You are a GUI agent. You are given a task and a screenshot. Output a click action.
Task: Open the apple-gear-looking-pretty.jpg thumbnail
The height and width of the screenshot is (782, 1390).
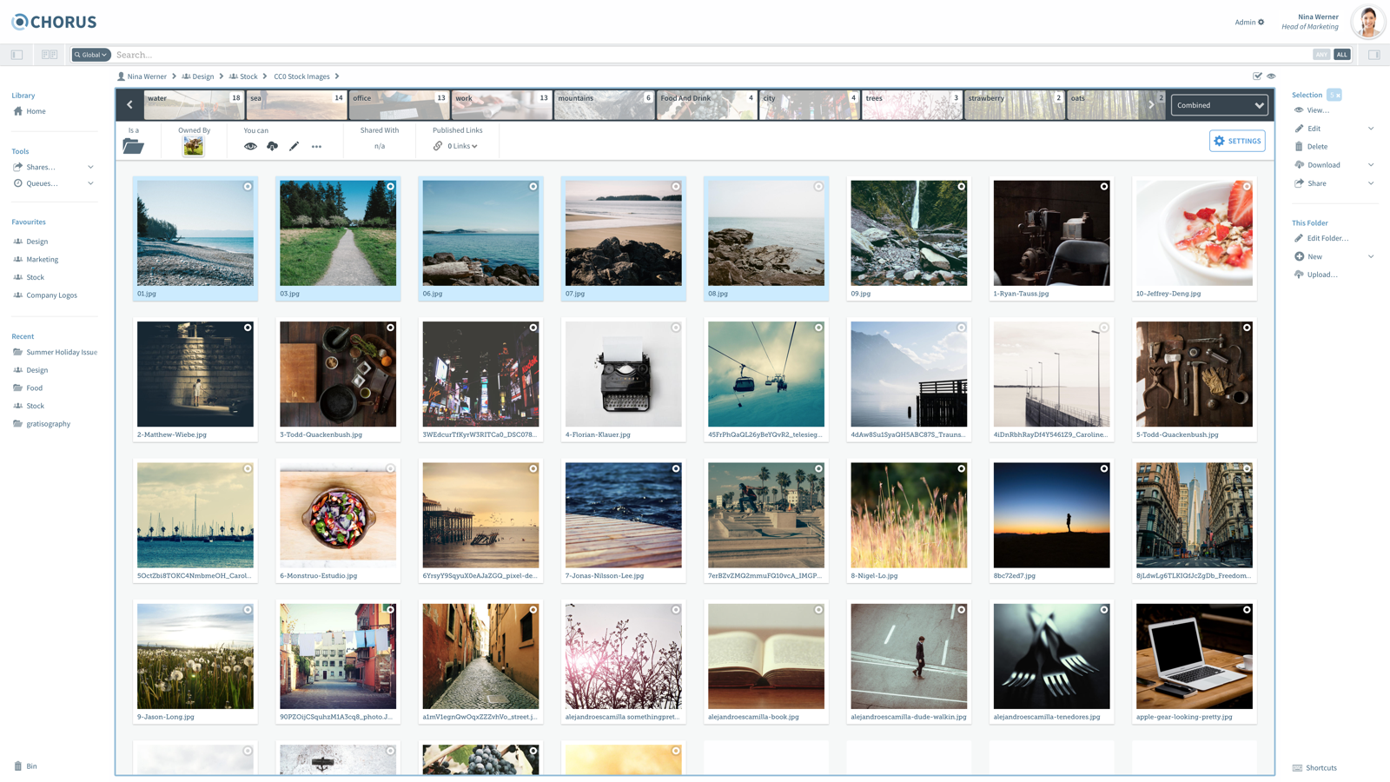1195,656
